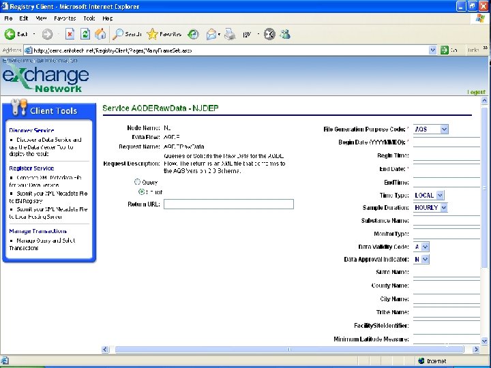Click the County Name input field
The width and height of the screenshot is (491, 368).
pos(446,286)
